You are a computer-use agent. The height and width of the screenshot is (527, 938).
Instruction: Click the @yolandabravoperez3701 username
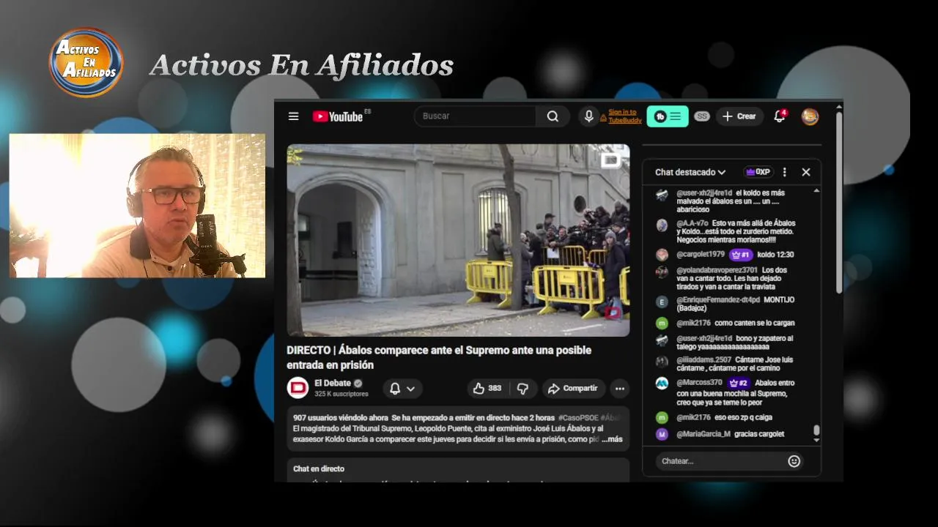tap(717, 270)
